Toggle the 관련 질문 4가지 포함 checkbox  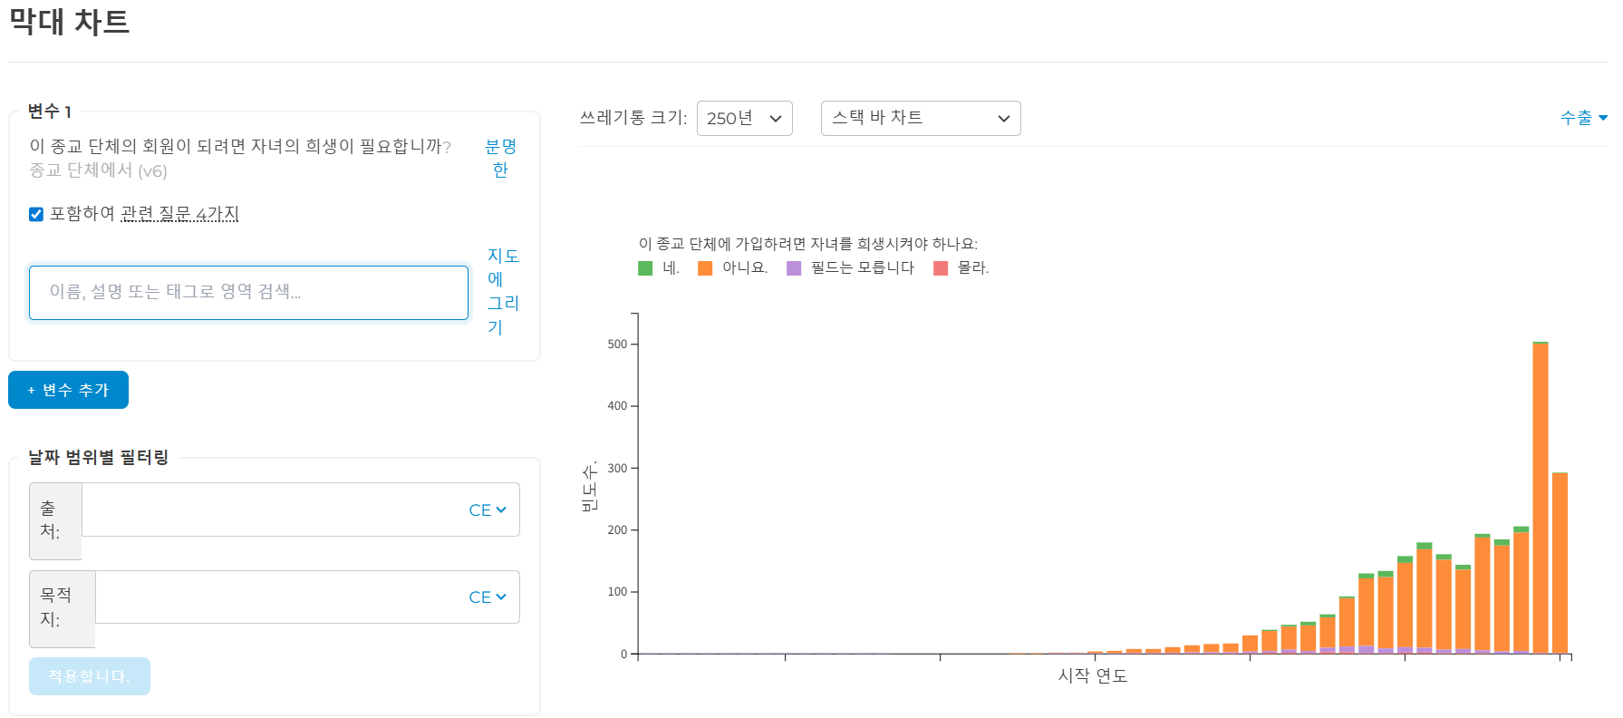click(36, 214)
